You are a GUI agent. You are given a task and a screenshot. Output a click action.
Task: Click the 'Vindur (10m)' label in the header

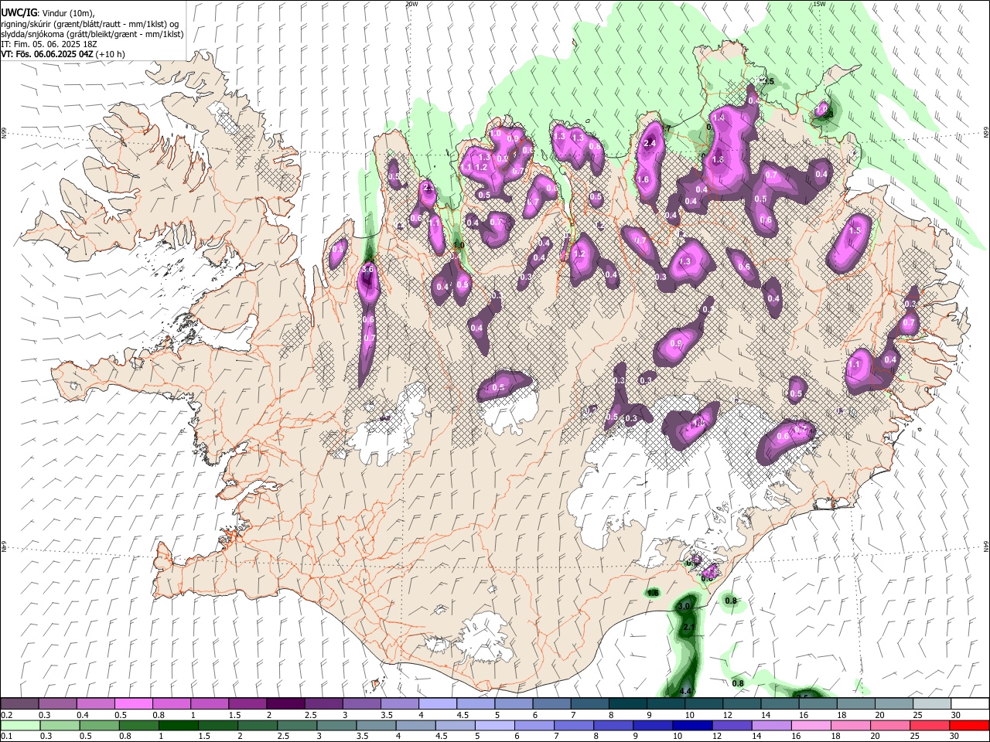[67, 13]
